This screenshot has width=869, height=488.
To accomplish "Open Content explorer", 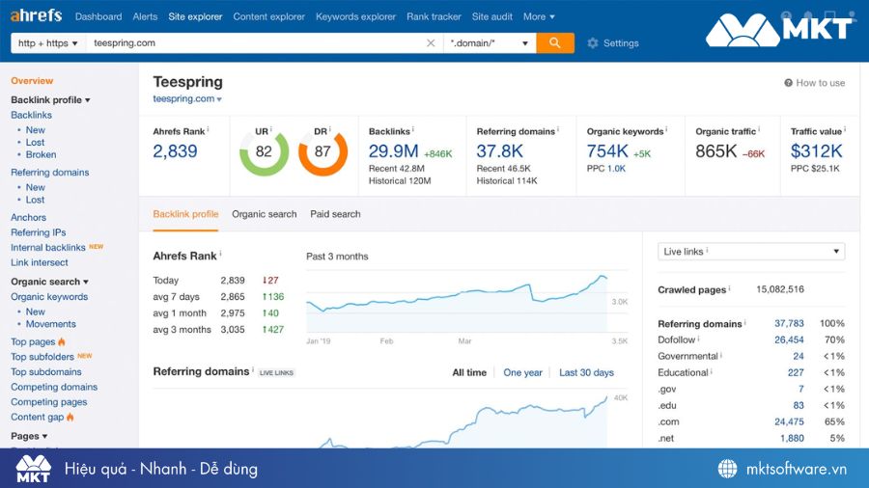I will (x=268, y=16).
